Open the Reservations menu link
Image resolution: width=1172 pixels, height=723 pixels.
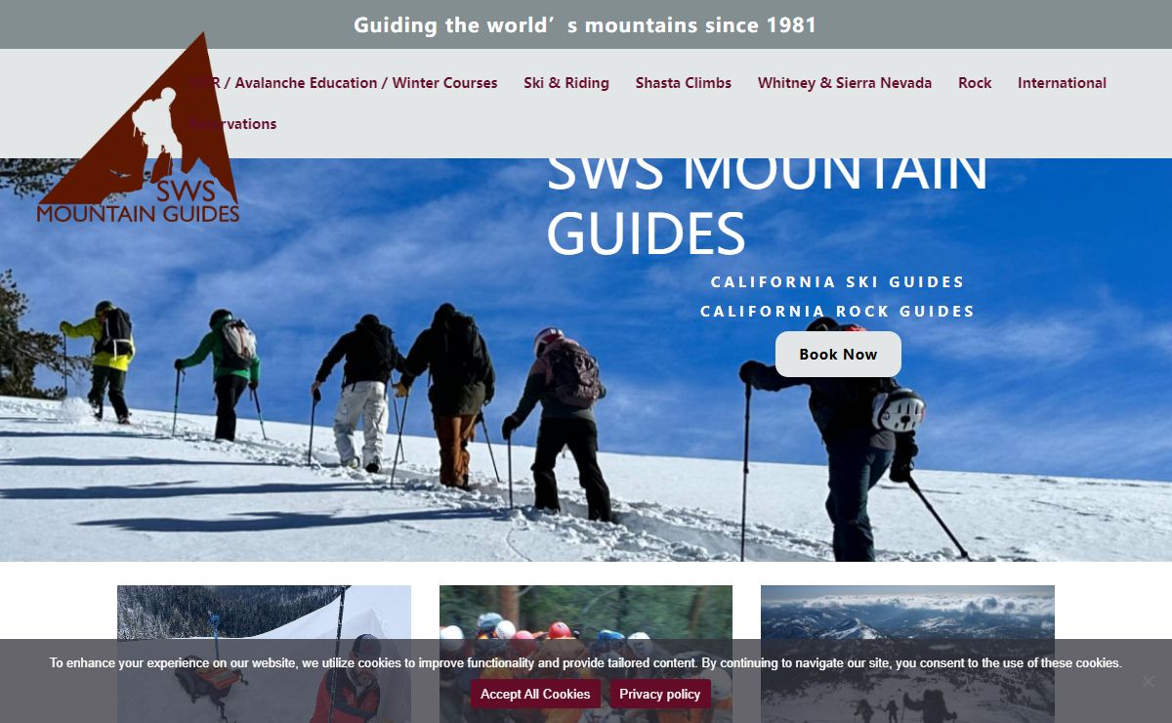point(233,124)
